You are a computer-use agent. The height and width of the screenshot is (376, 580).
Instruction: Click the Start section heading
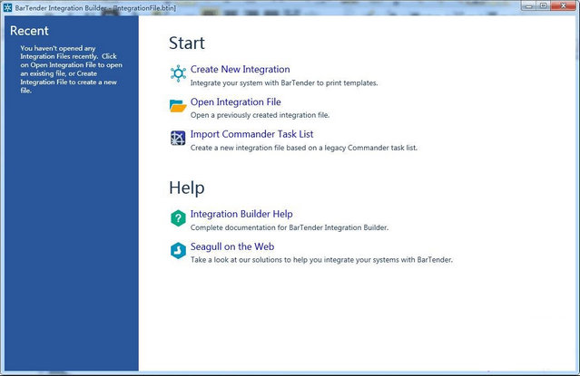coord(187,43)
